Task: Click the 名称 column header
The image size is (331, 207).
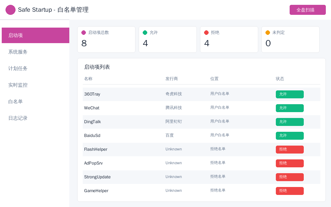Action: click(88, 79)
